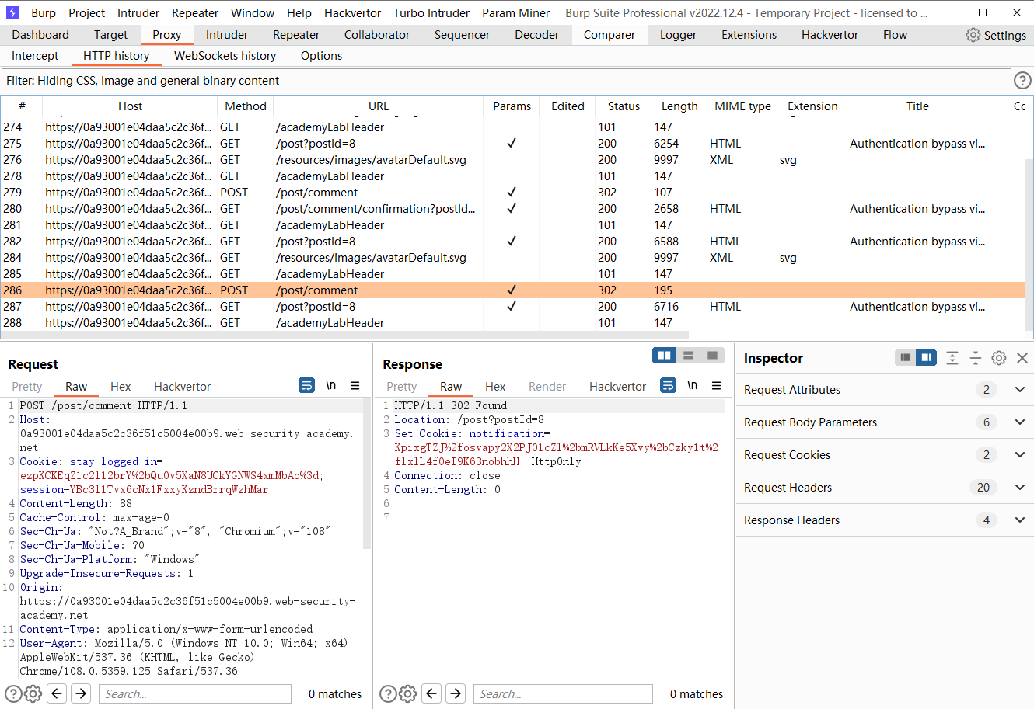Viewport: 1034px width, 709px height.
Task: Open the proxy Options sub-tab
Action: pos(321,56)
